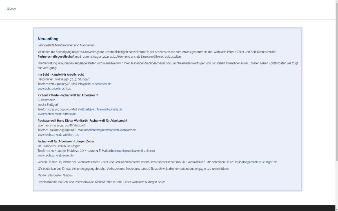Contact the liquidator via liquidator@anwalt-in-stuttgart.de

(x=256, y=162)
